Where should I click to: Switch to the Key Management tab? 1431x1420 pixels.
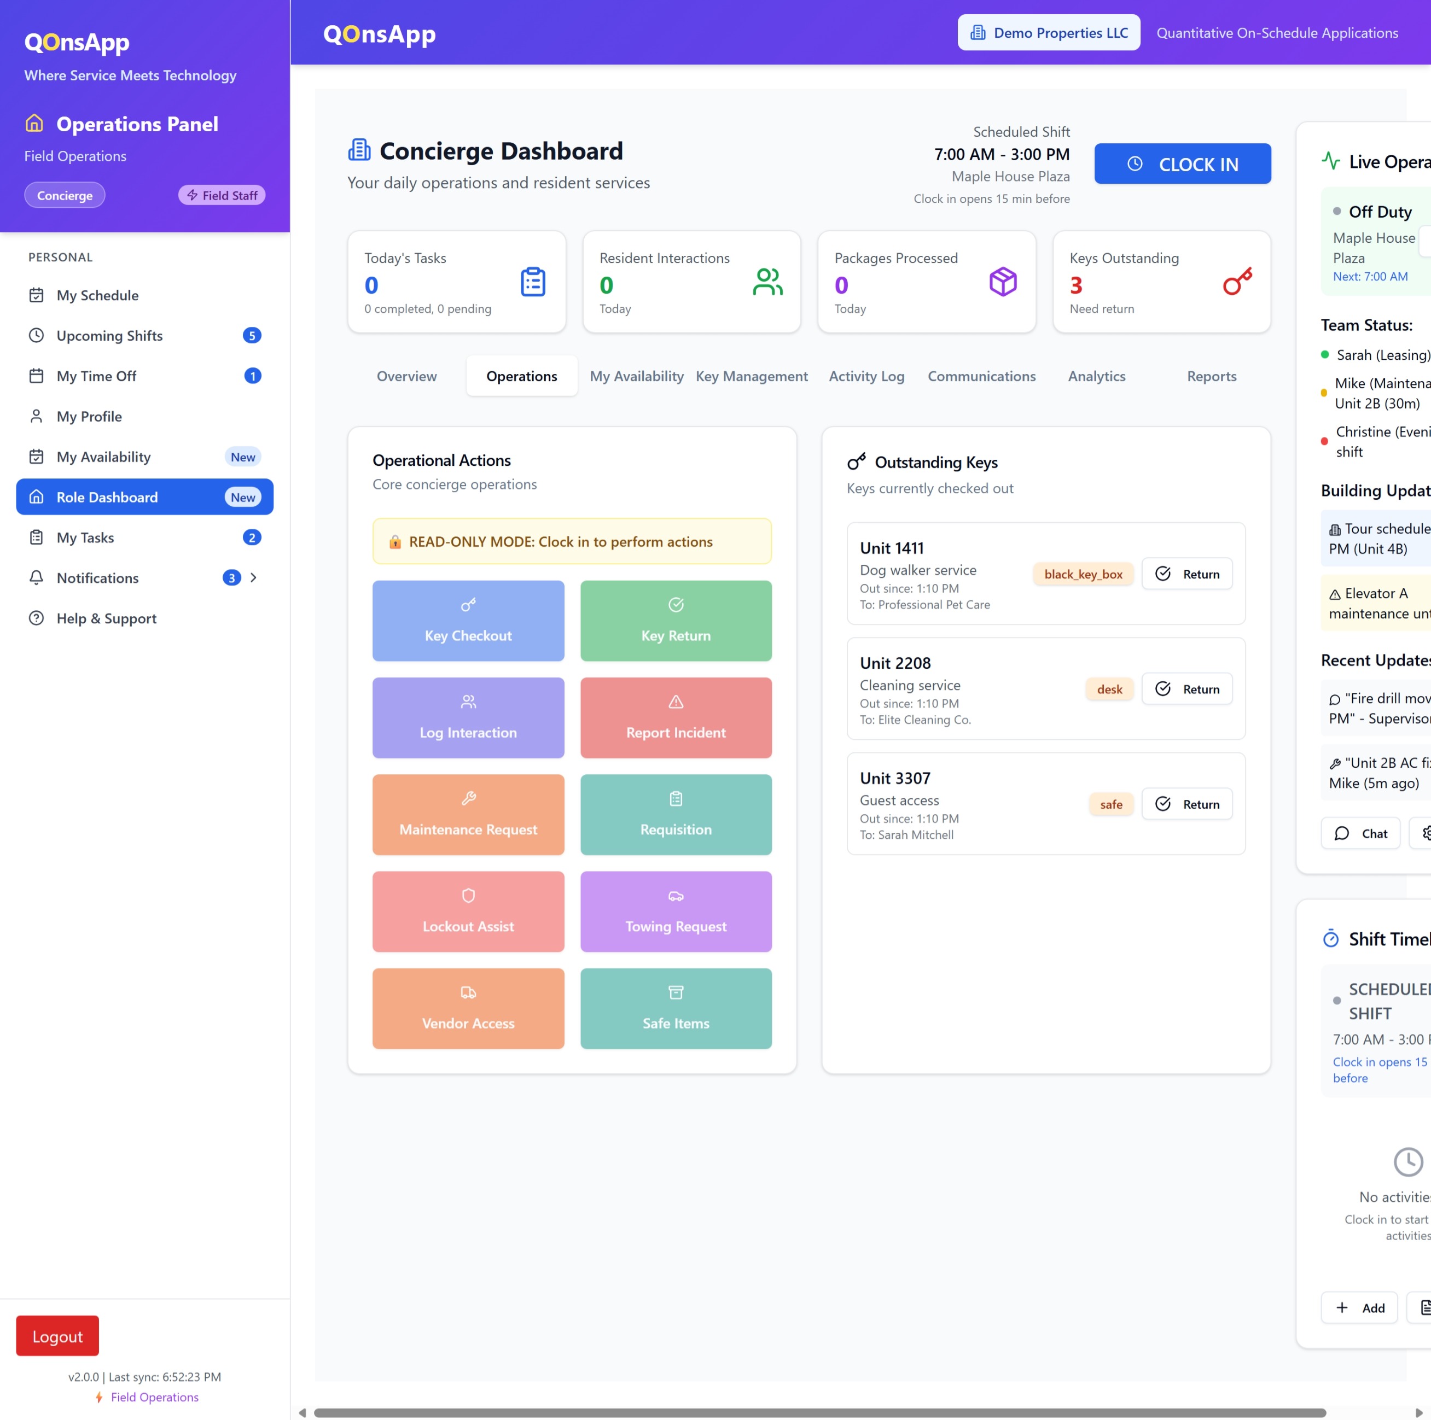click(751, 376)
